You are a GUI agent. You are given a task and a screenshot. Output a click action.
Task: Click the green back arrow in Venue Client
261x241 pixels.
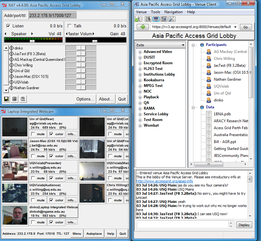[x=143, y=27]
